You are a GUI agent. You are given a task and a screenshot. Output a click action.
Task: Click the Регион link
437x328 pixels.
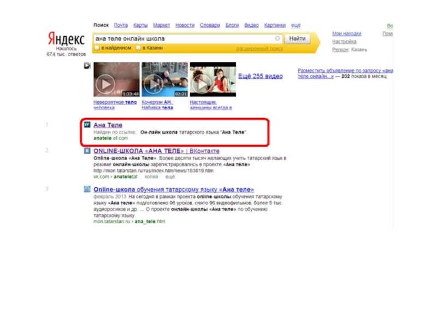340,50
